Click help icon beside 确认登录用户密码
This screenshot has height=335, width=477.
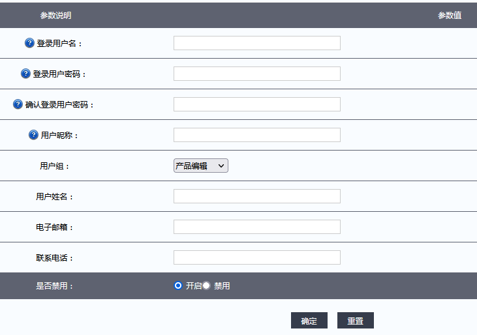(x=18, y=104)
